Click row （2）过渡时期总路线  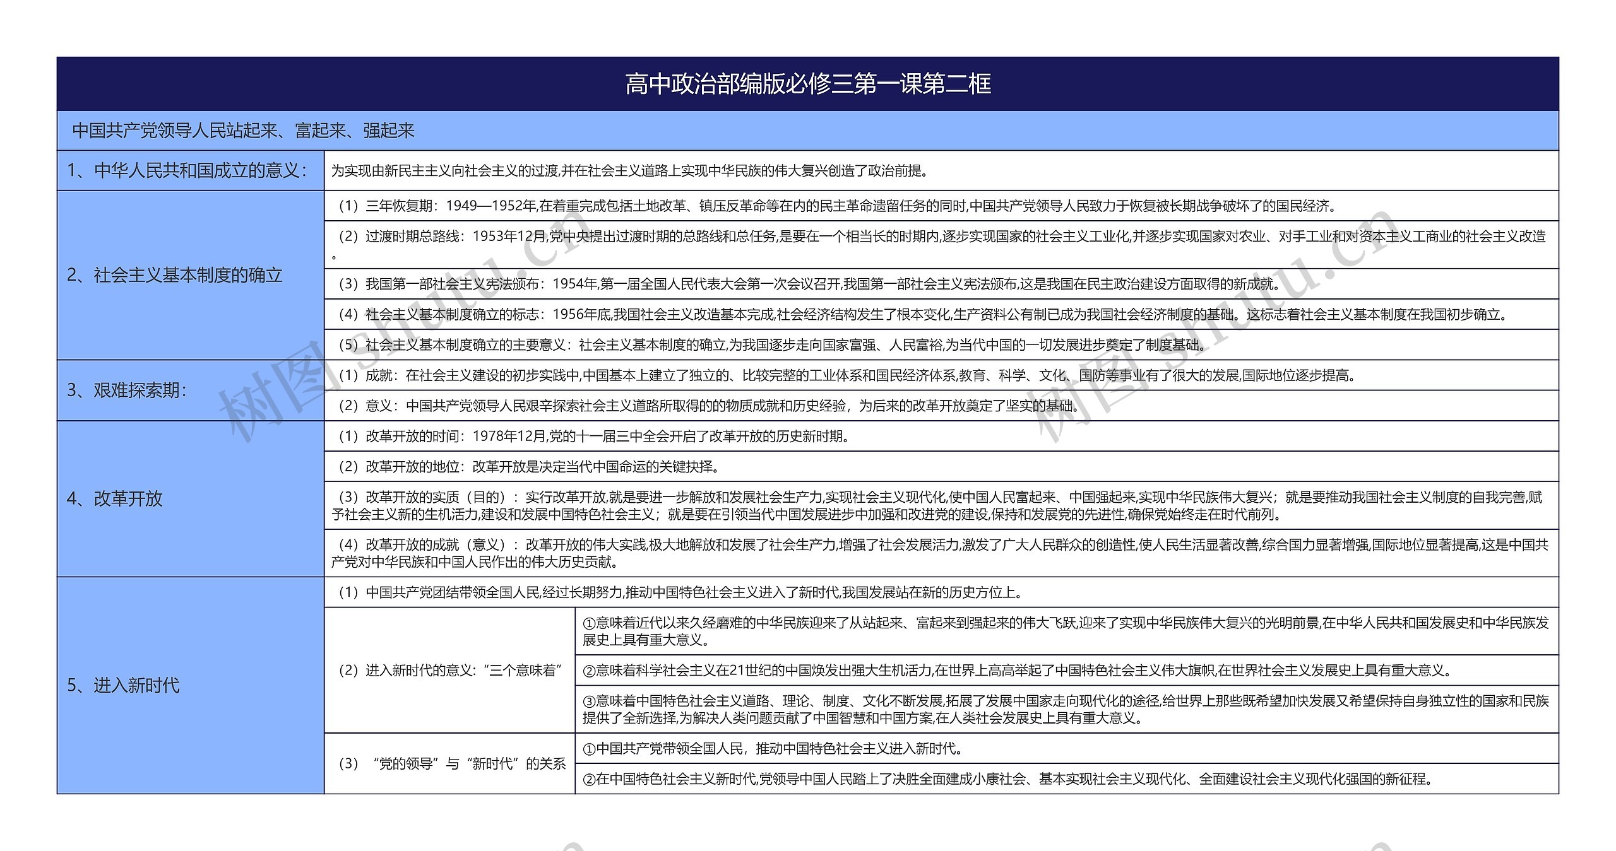click(941, 245)
